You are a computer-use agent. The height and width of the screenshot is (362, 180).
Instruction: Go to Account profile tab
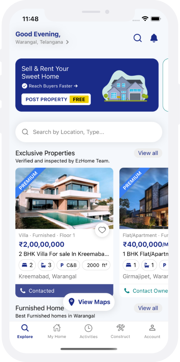152,331
